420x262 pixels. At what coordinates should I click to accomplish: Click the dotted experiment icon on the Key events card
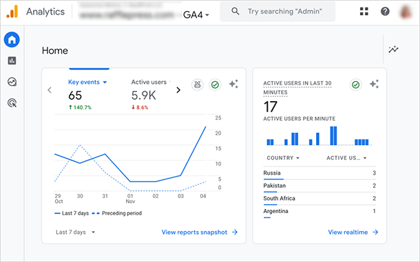[x=198, y=85]
